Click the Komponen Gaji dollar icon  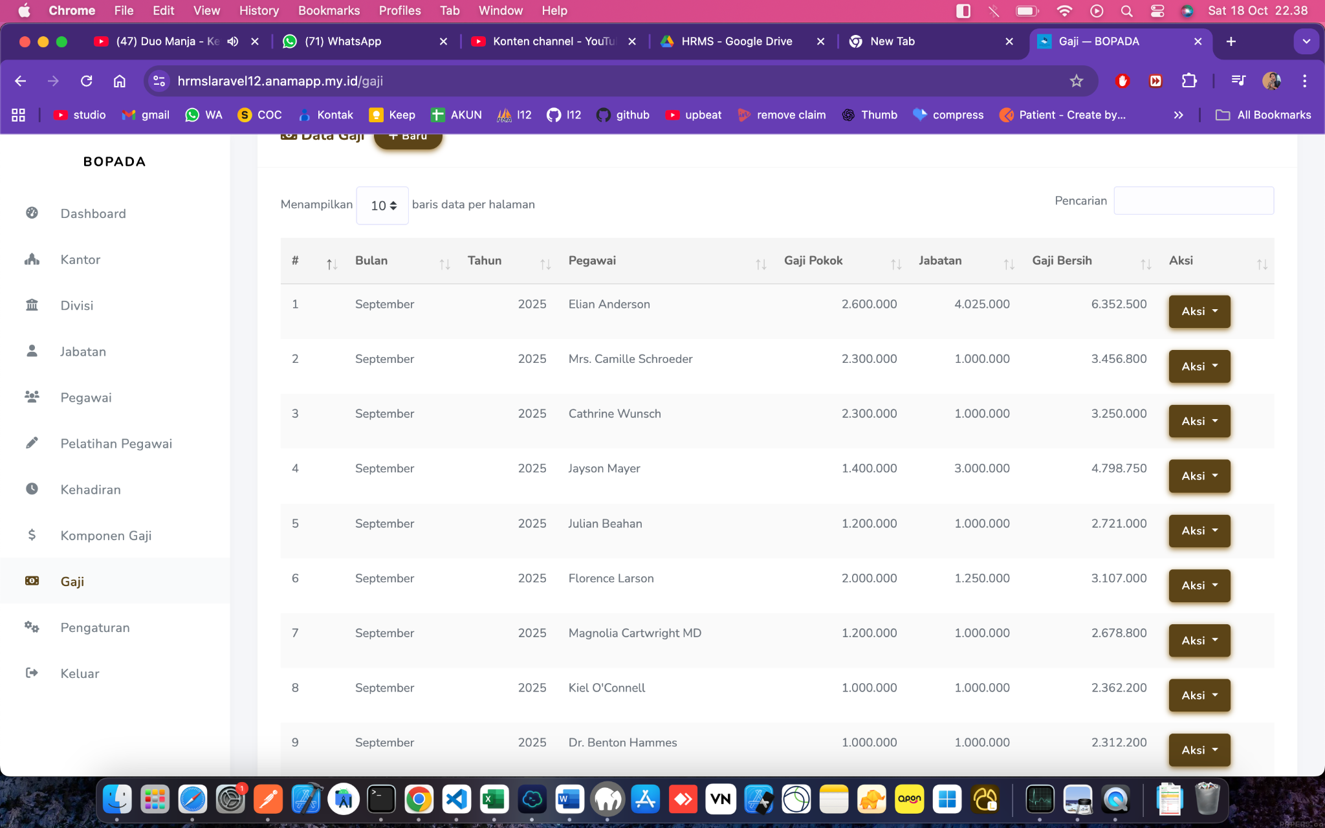[x=32, y=535]
